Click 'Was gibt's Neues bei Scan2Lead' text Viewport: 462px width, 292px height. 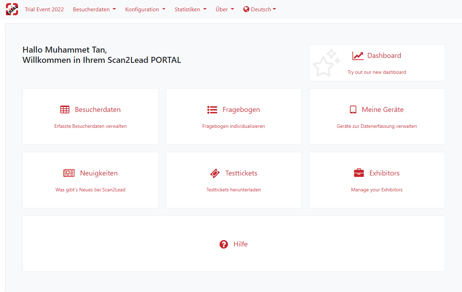[x=91, y=190]
